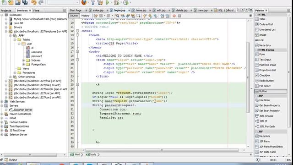This screenshot has width=293, height=165.
Task: Click the Toggle Highlight Search icon
Action: [x=133, y=16]
